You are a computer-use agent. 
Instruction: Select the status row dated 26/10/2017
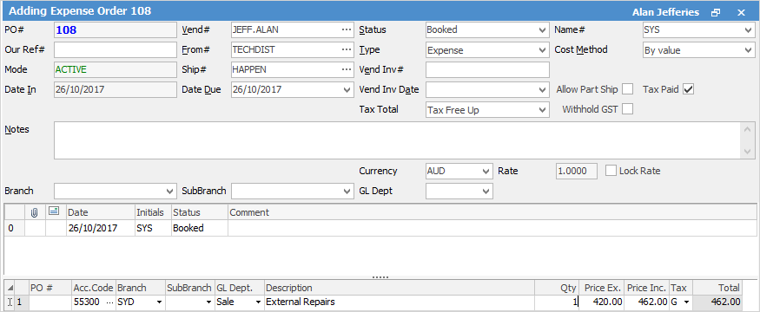380,228
